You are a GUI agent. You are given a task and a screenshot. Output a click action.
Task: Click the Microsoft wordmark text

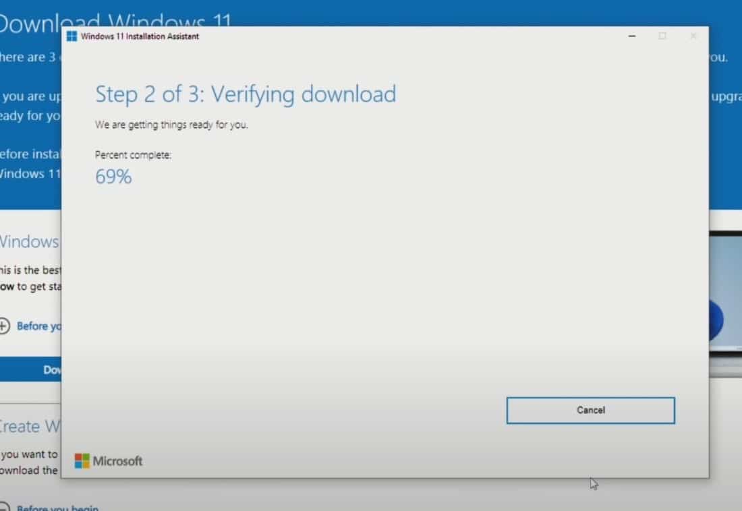pos(117,461)
